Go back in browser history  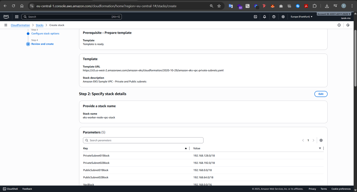[x=5, y=6]
